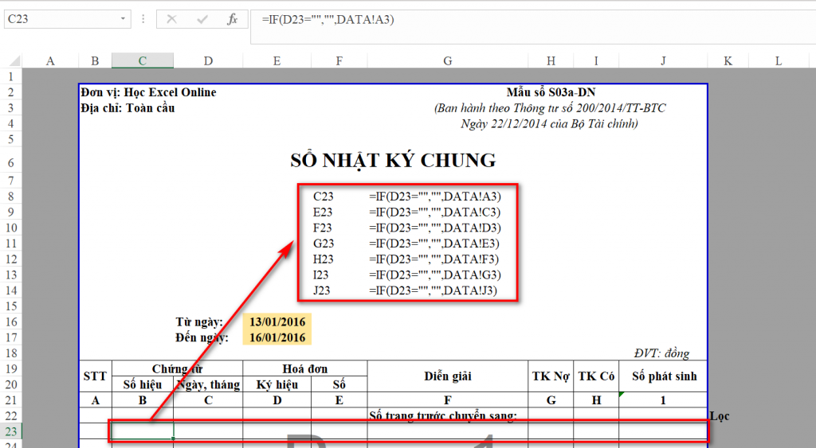This screenshot has width=816, height=448.
Task: Cancel formula entry with the X icon
Action: click(172, 20)
